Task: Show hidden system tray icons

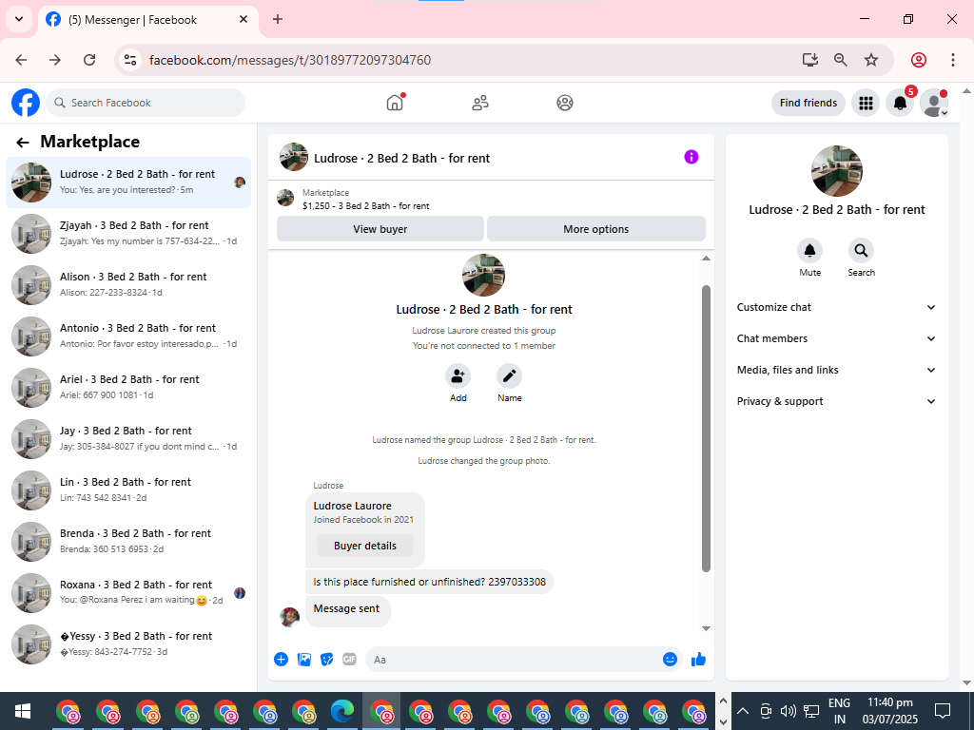Action: [743, 711]
